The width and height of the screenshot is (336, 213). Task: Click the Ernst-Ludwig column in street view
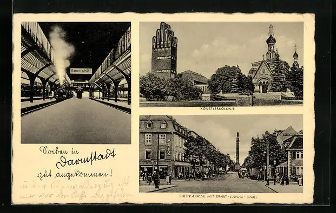pos(238,151)
